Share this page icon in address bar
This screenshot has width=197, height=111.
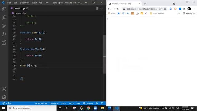(x=160, y=9)
